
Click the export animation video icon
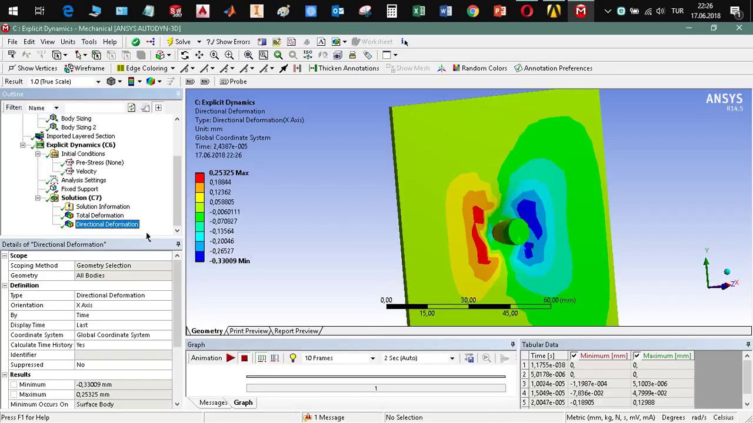click(x=469, y=358)
